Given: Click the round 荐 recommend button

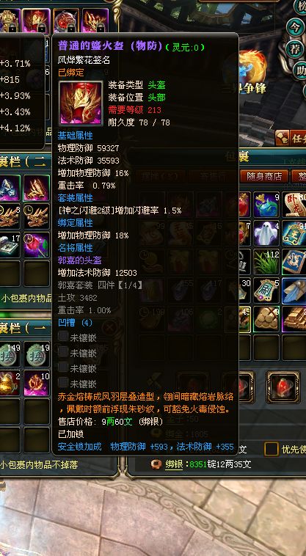Looking at the screenshot, I should pyautogui.click(x=295, y=49).
